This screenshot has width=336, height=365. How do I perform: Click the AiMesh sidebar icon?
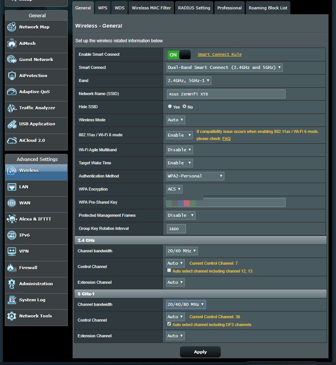pos(12,43)
